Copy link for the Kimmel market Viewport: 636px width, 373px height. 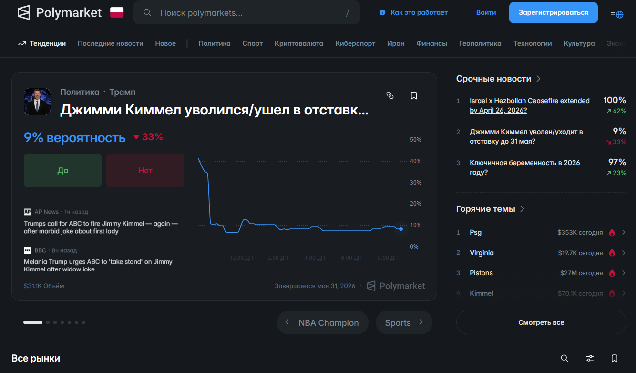click(x=390, y=95)
